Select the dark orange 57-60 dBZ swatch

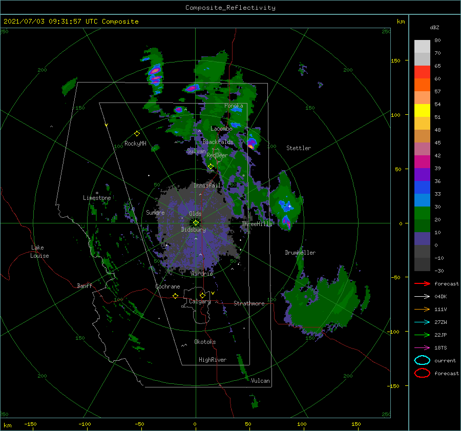pos(422,85)
